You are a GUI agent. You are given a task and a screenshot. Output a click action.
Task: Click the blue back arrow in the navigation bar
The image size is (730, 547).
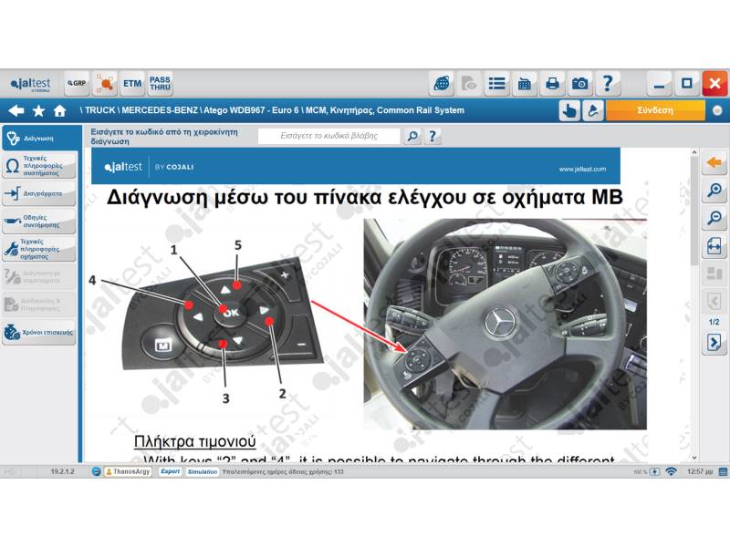pos(16,110)
